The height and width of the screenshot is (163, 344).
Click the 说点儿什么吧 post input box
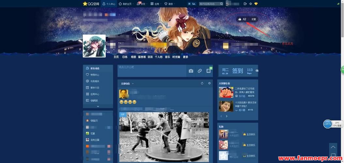(152, 70)
